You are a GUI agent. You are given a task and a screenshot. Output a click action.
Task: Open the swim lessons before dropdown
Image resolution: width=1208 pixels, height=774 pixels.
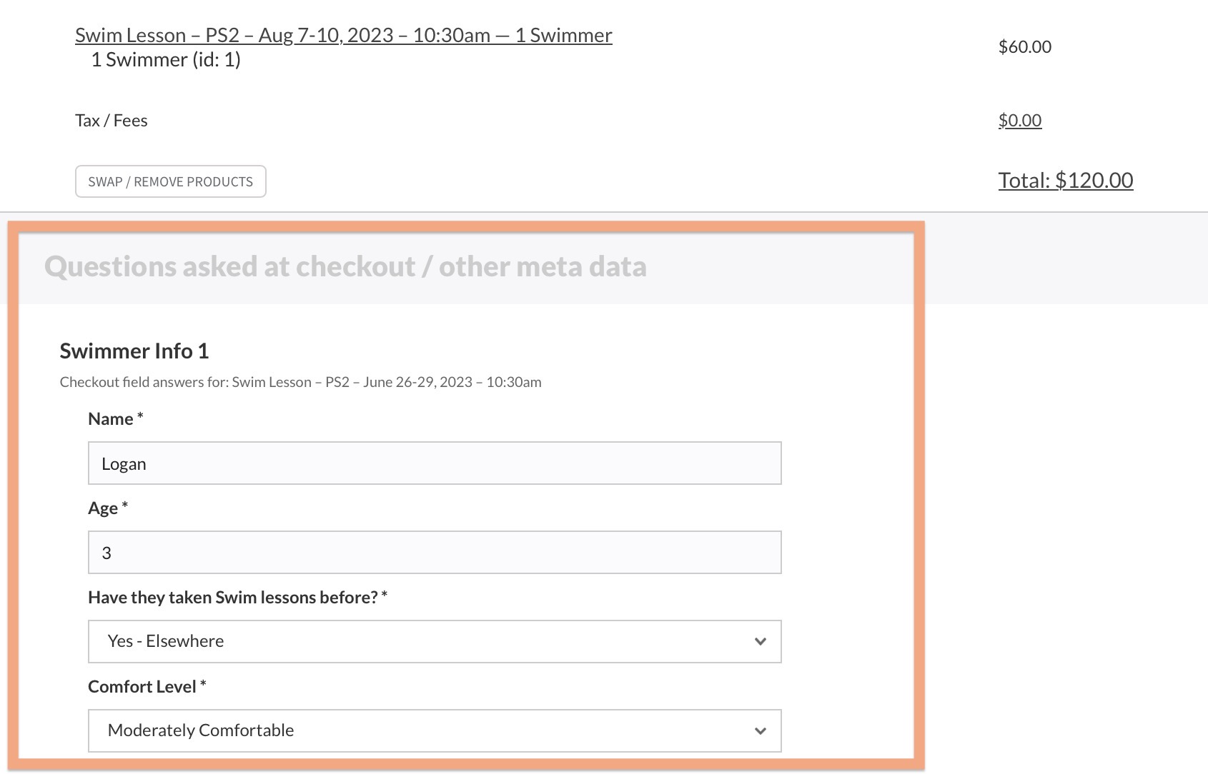434,641
